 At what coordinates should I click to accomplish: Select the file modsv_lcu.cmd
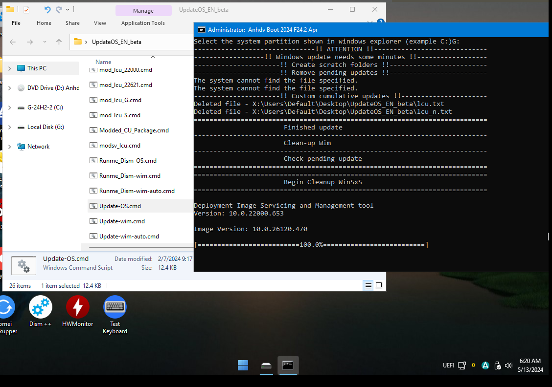click(x=120, y=145)
